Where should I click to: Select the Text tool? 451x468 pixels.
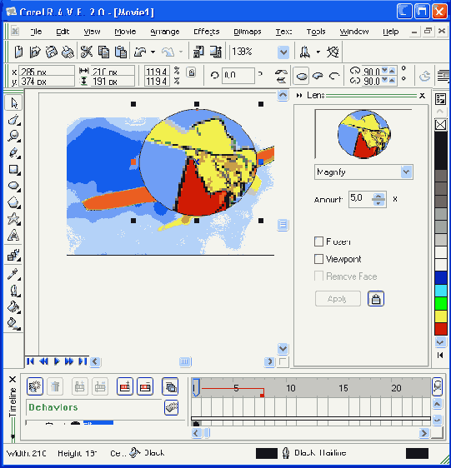click(13, 236)
